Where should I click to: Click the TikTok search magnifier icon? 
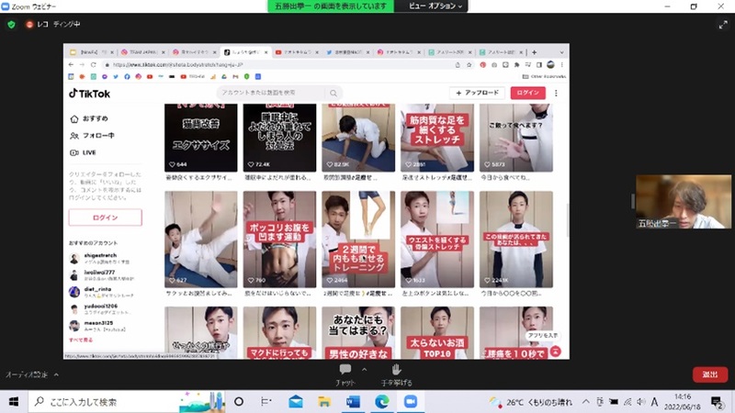(334, 94)
